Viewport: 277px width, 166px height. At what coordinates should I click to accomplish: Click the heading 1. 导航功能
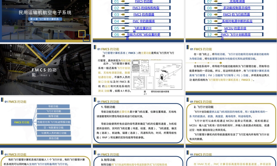point(108,107)
